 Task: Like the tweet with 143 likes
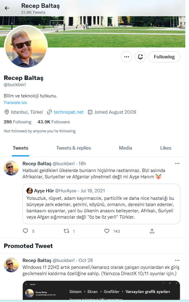107,231
